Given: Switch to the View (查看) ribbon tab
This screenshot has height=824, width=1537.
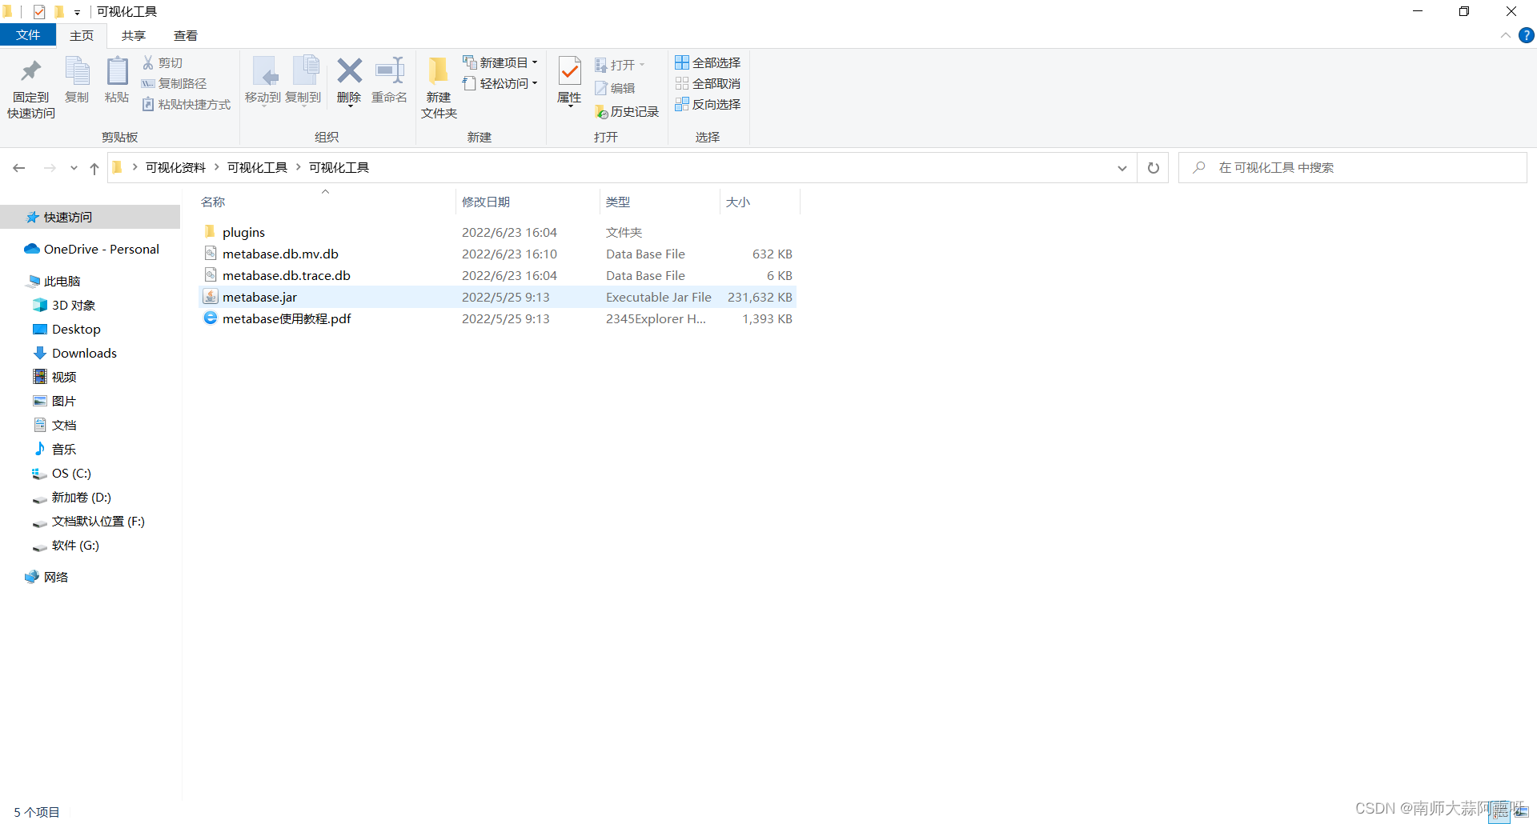Looking at the screenshot, I should [x=186, y=35].
